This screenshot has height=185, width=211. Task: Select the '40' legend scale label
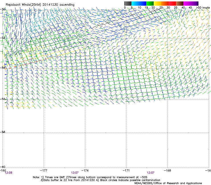pos(183,8)
